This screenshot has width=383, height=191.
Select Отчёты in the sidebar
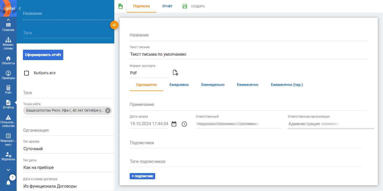(8, 104)
